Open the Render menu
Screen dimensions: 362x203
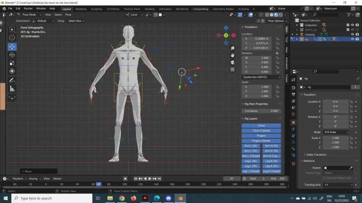(x=28, y=9)
